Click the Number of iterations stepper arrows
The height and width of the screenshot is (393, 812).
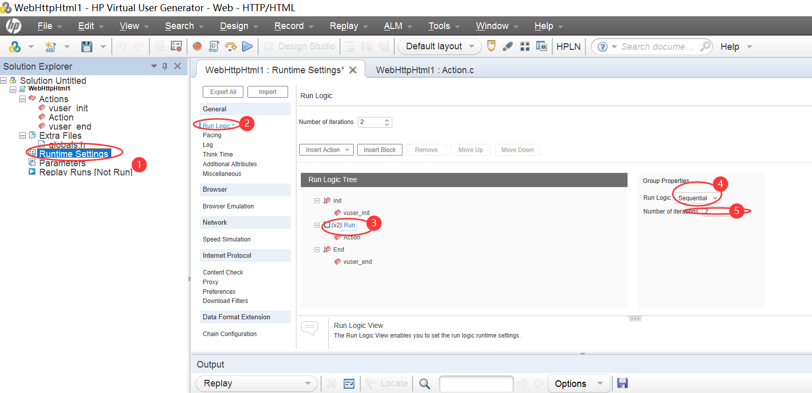pos(387,123)
